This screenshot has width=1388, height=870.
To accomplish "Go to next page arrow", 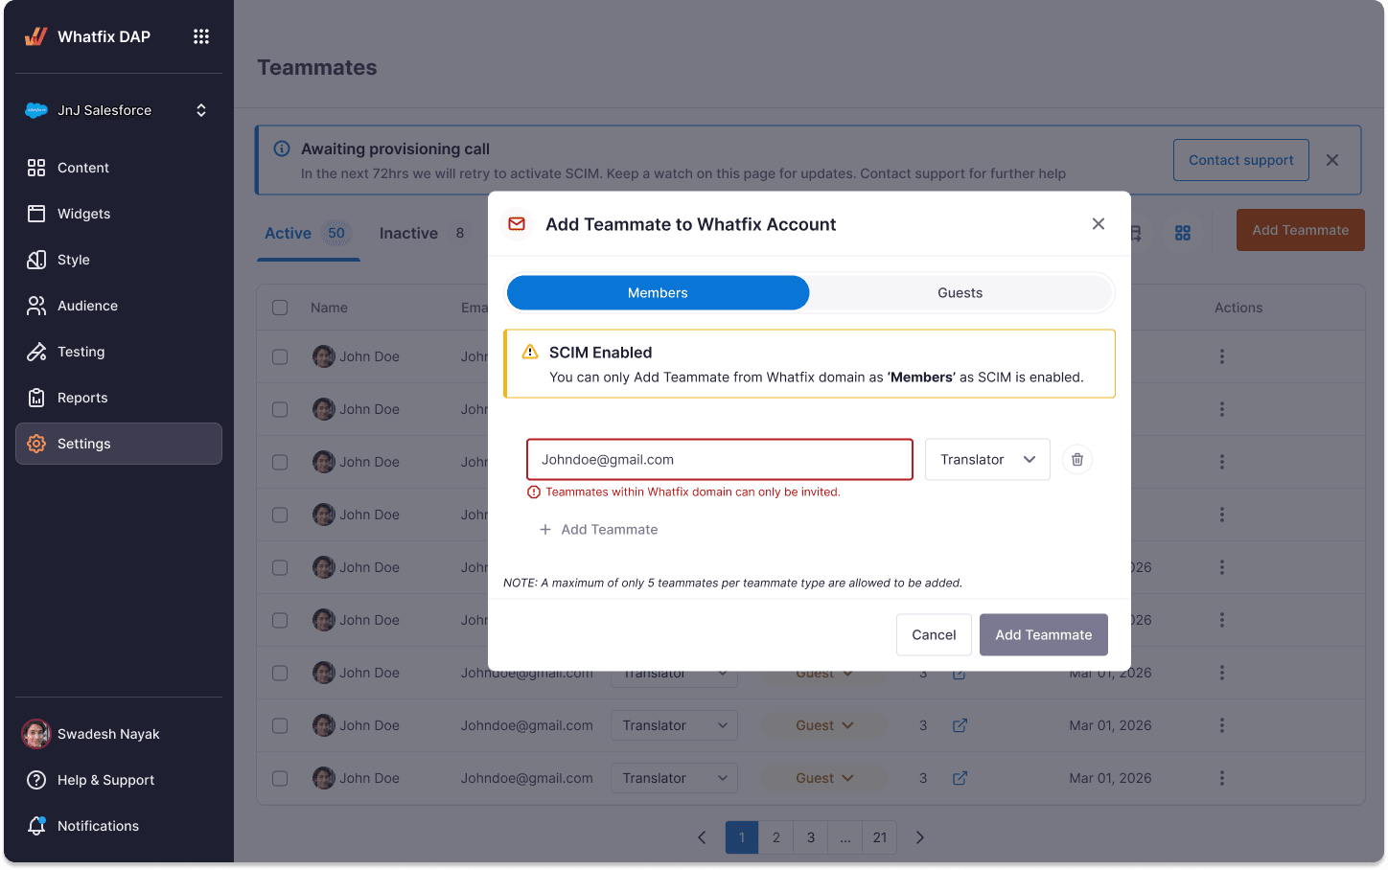I will (920, 837).
